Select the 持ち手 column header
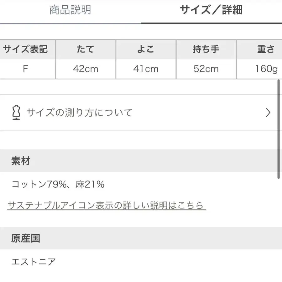This screenshot has width=282, height=282. click(206, 49)
